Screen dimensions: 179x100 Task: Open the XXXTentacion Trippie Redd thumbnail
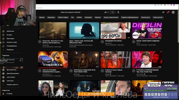[x=84, y=60]
